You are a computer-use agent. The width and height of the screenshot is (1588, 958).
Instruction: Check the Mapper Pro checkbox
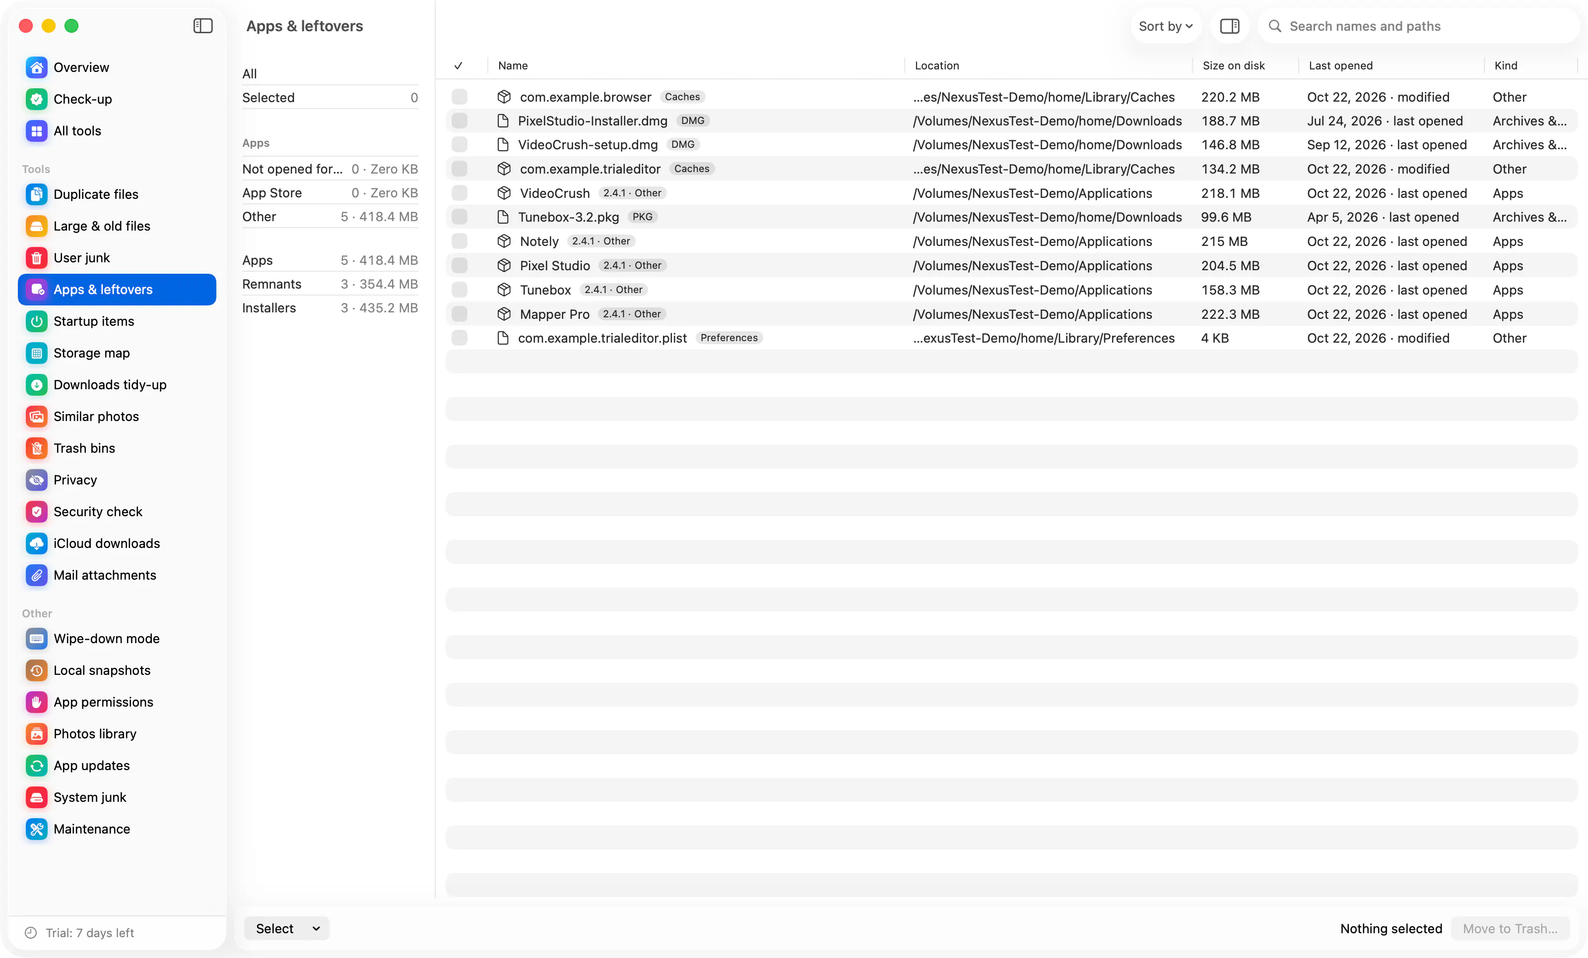(x=460, y=314)
